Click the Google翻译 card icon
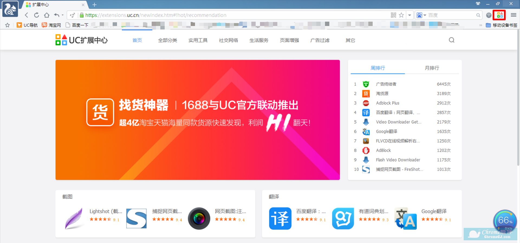The image size is (520, 243). [x=405, y=218]
